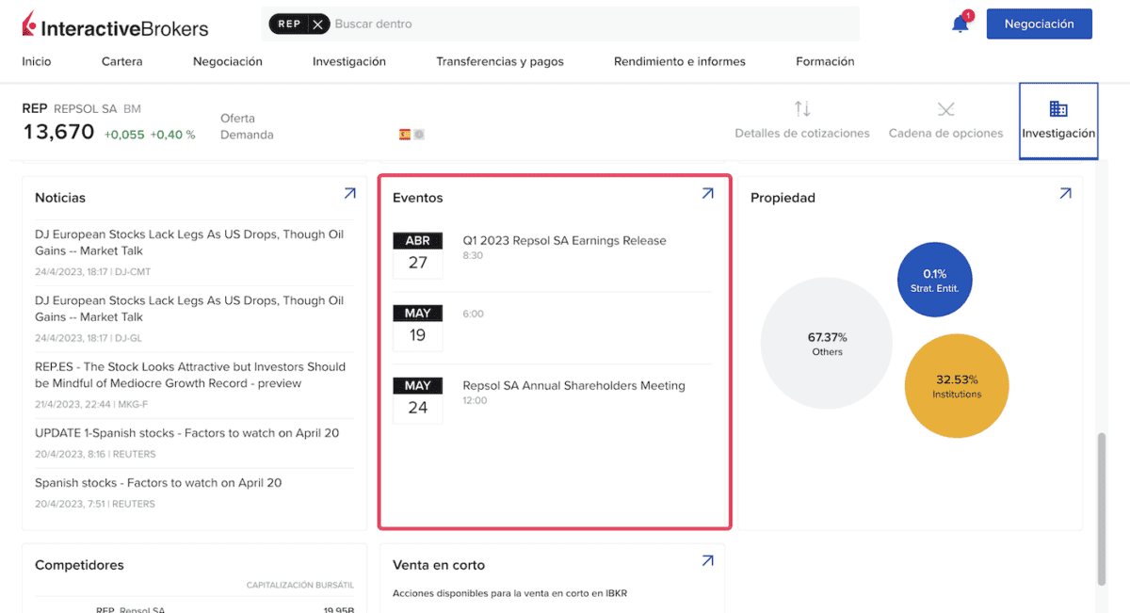
Task: Select Repsol SA Annual Shareholders Meeting event
Action: pos(573,385)
